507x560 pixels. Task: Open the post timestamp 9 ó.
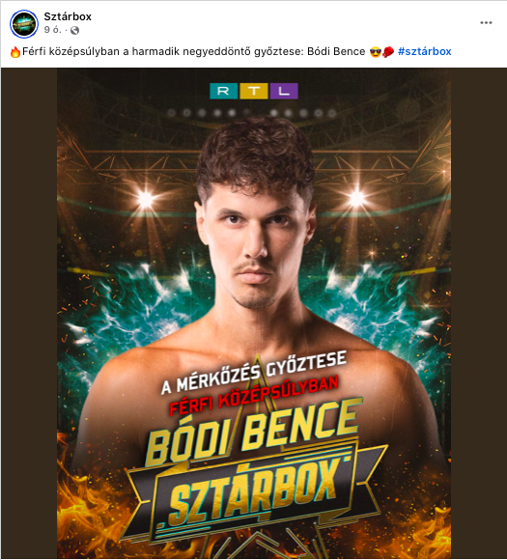pos(52,30)
